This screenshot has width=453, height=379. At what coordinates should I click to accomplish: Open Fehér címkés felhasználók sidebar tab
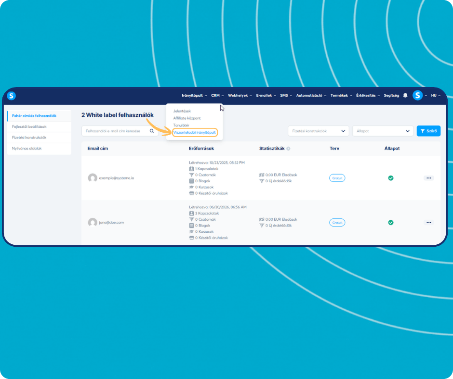[39, 115]
